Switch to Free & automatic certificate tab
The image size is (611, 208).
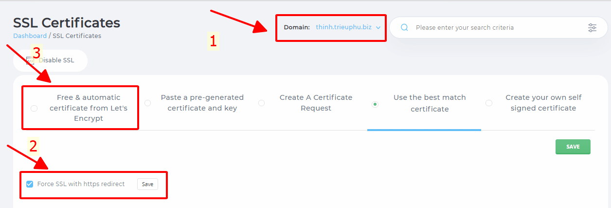click(88, 108)
